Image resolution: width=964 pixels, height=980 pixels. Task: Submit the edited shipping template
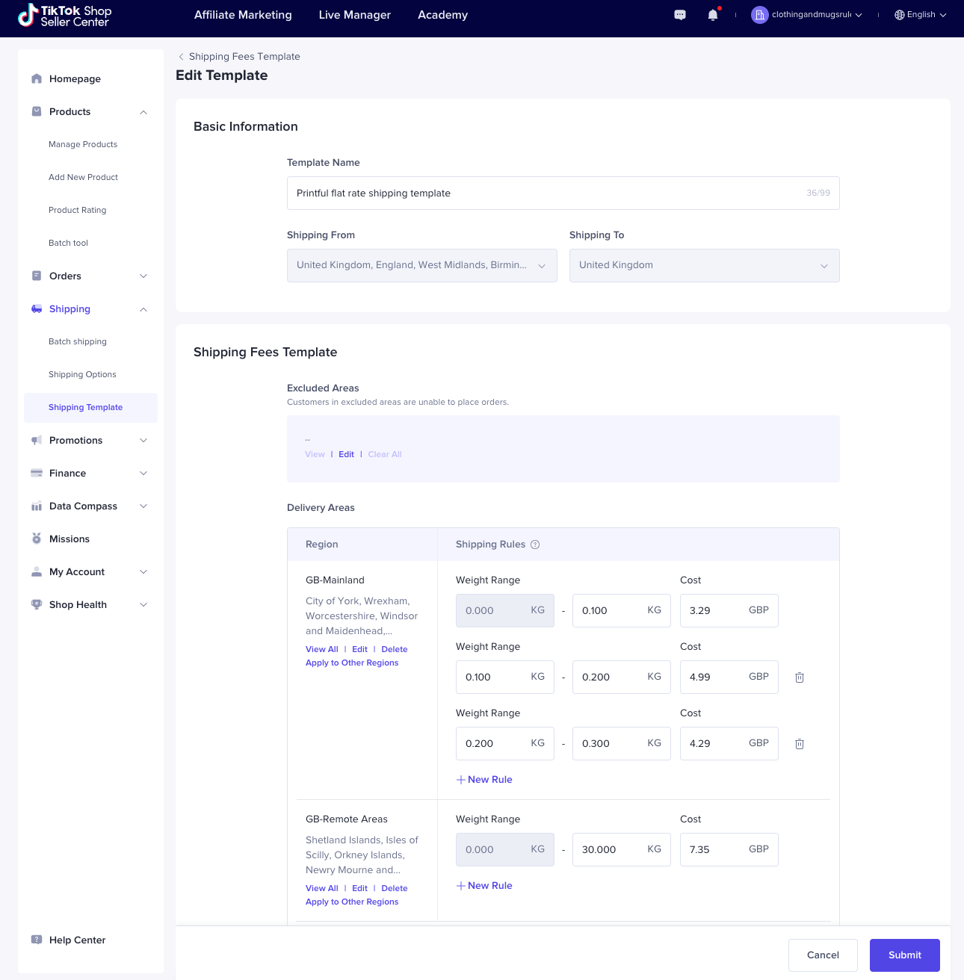pyautogui.click(x=904, y=955)
